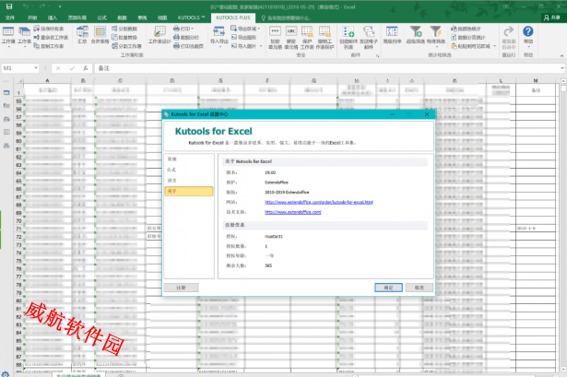The height and width of the screenshot is (377, 567).
Task: Click 批量转换 format converter
Action: coord(124,37)
